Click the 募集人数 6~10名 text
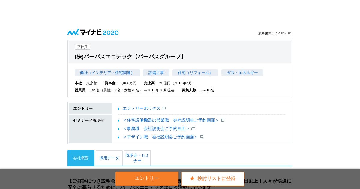This screenshot has height=189, width=360. point(198,90)
